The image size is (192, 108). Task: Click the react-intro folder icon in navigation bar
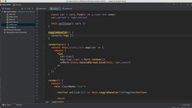pos(1,5)
